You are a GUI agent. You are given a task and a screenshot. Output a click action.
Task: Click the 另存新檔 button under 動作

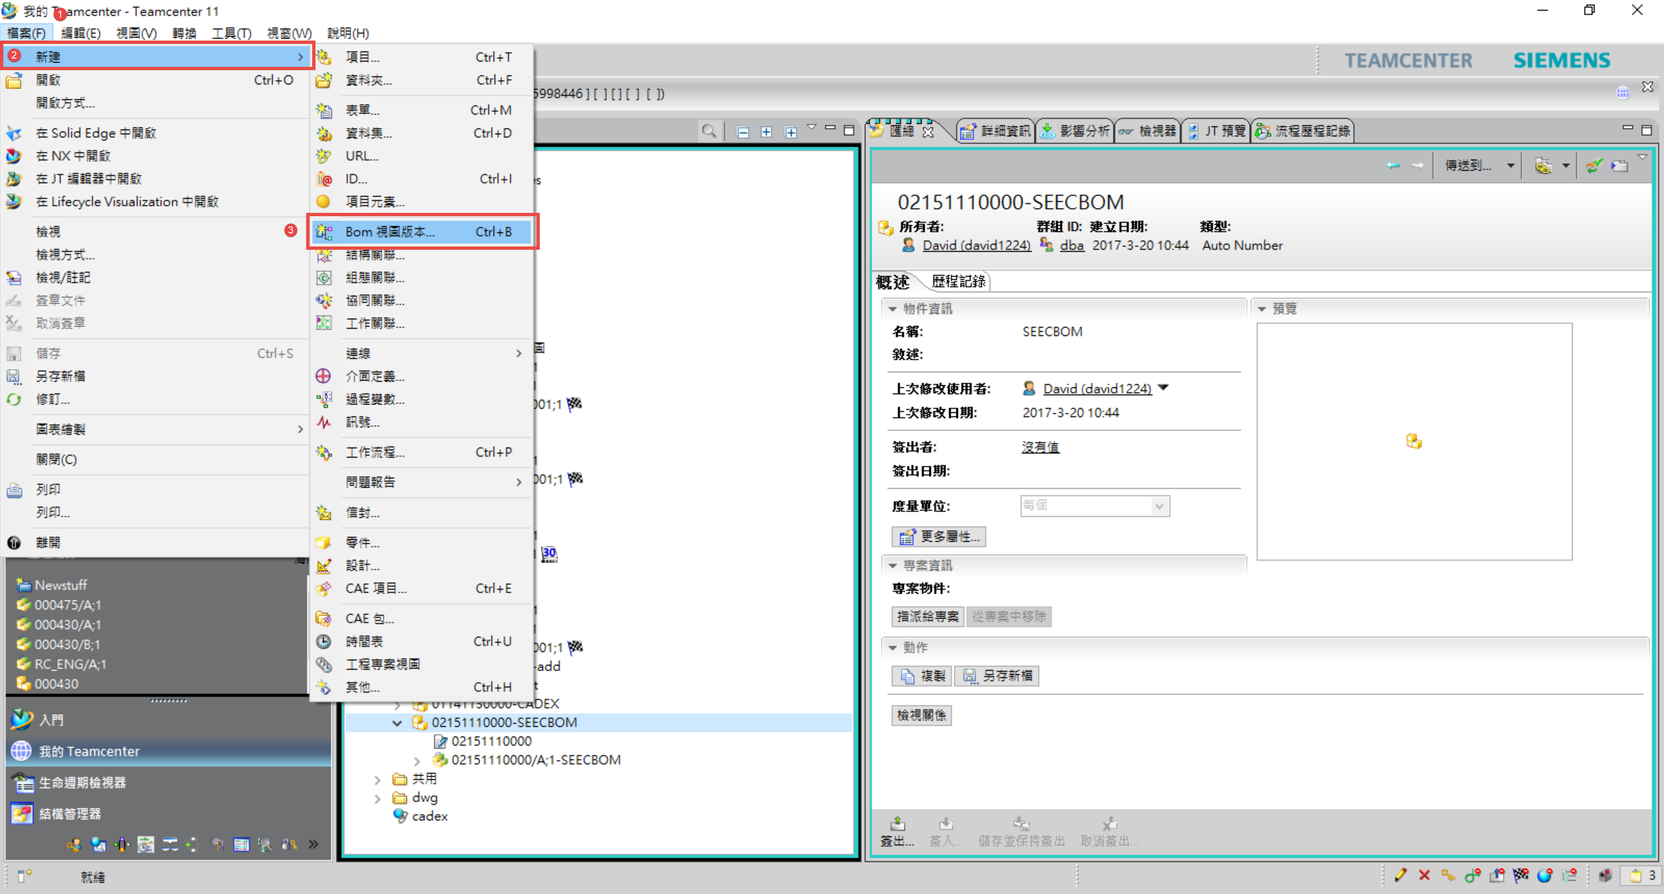tap(997, 676)
